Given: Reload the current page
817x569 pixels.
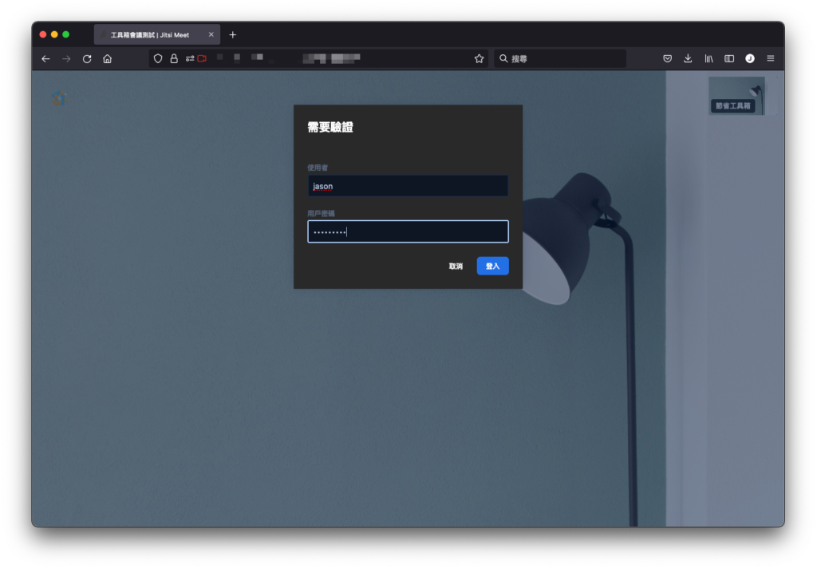Looking at the screenshot, I should tap(87, 59).
